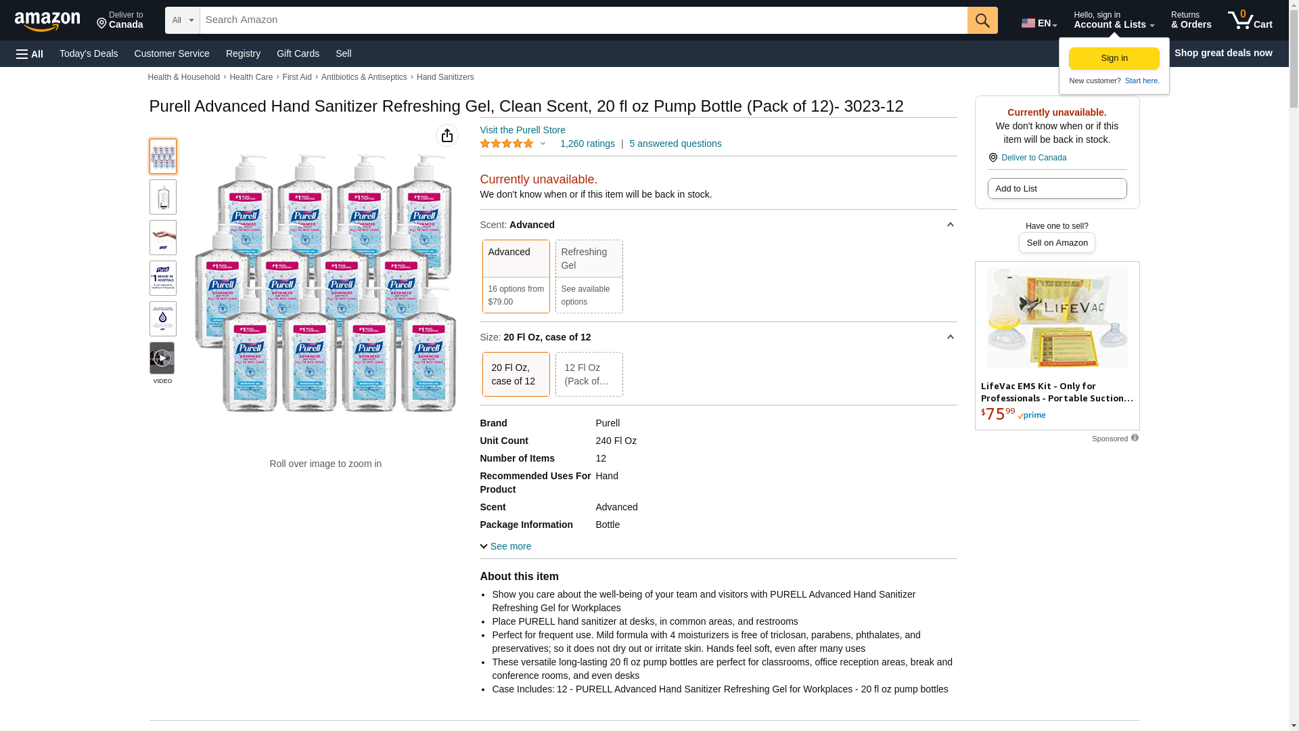Click the yellow Sign in button
The width and height of the screenshot is (1299, 731).
[1114, 58]
